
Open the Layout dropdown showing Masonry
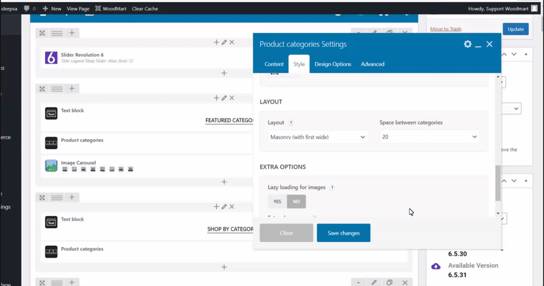point(318,137)
